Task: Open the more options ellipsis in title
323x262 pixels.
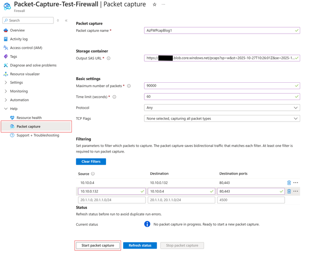Action: coord(164,5)
